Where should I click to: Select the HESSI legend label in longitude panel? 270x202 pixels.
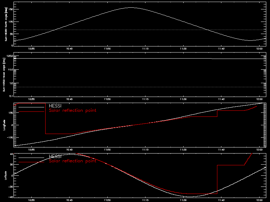55,106
